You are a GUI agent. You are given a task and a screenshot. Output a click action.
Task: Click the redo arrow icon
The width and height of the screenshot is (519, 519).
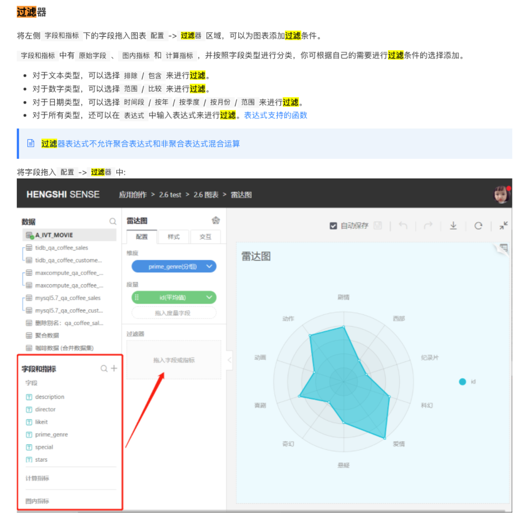coord(428,225)
